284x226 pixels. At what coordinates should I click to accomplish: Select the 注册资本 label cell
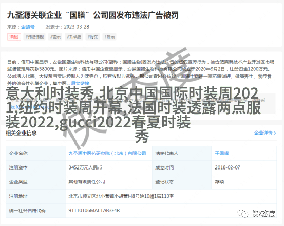coord(35,167)
